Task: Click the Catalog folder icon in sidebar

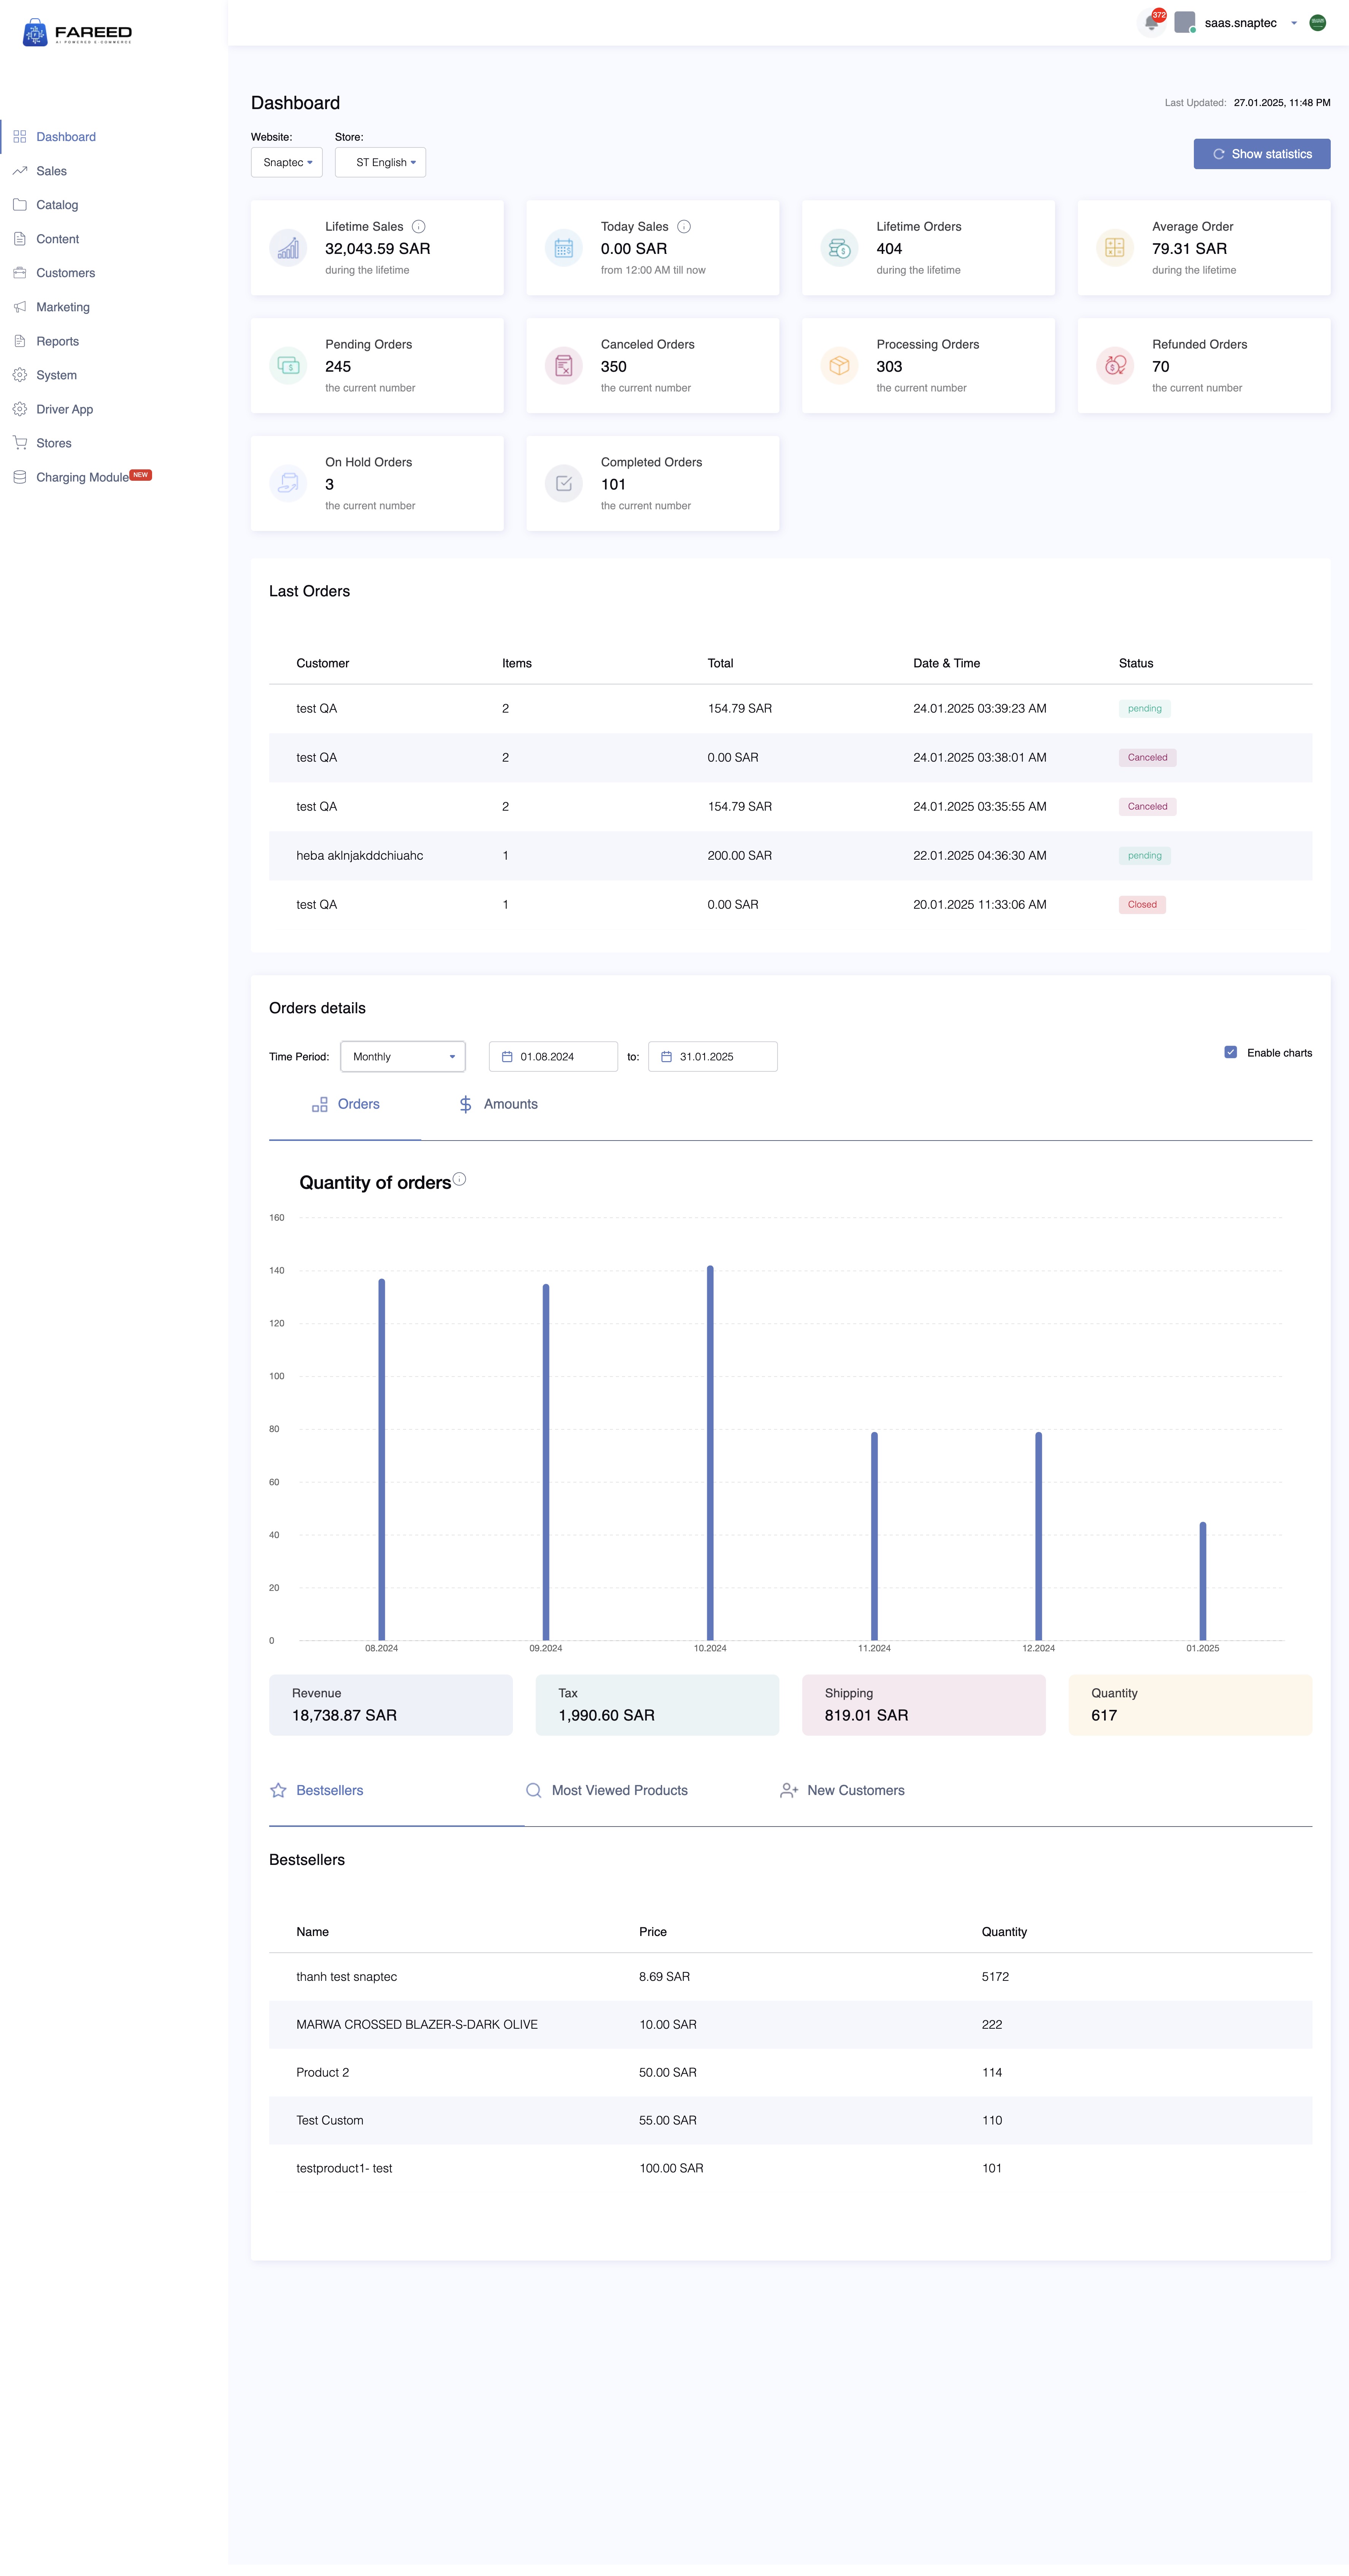Action: [20, 205]
